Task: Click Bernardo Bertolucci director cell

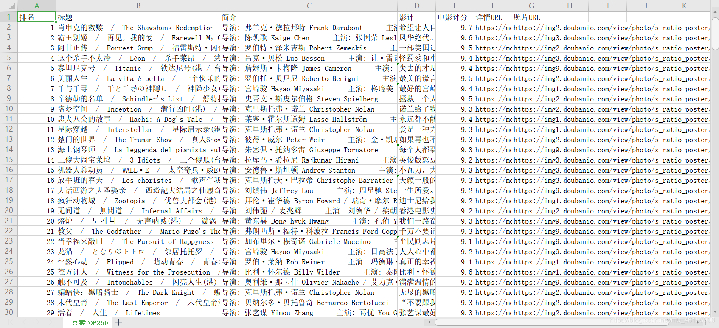Action: (309, 303)
